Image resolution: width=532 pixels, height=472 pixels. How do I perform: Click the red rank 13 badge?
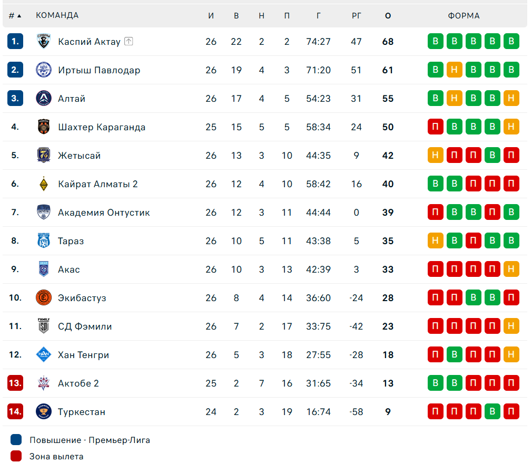click(15, 383)
